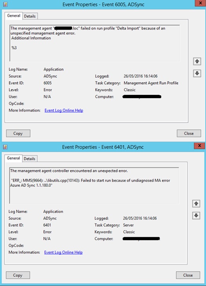Click the Source value ADSync in Event 6005 window
The width and height of the screenshot is (206, 286).
point(50,76)
